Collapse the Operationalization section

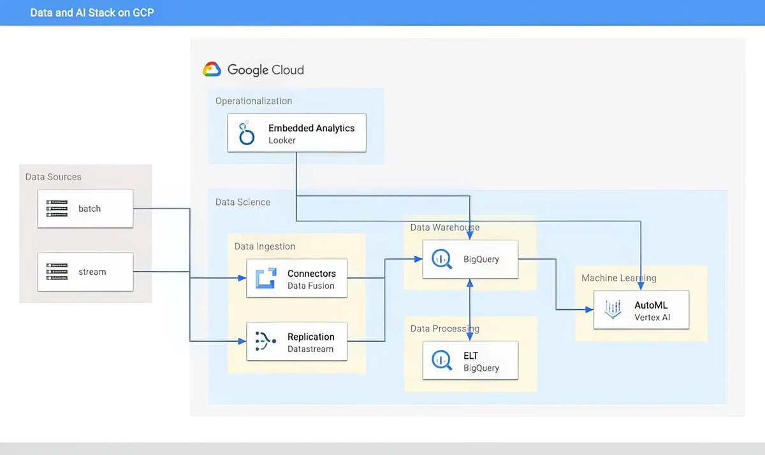[254, 101]
